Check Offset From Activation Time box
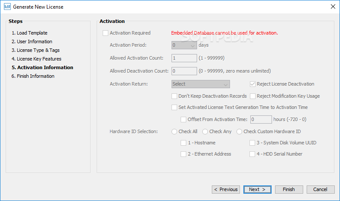The height and width of the screenshot is (201, 340). 184,120
